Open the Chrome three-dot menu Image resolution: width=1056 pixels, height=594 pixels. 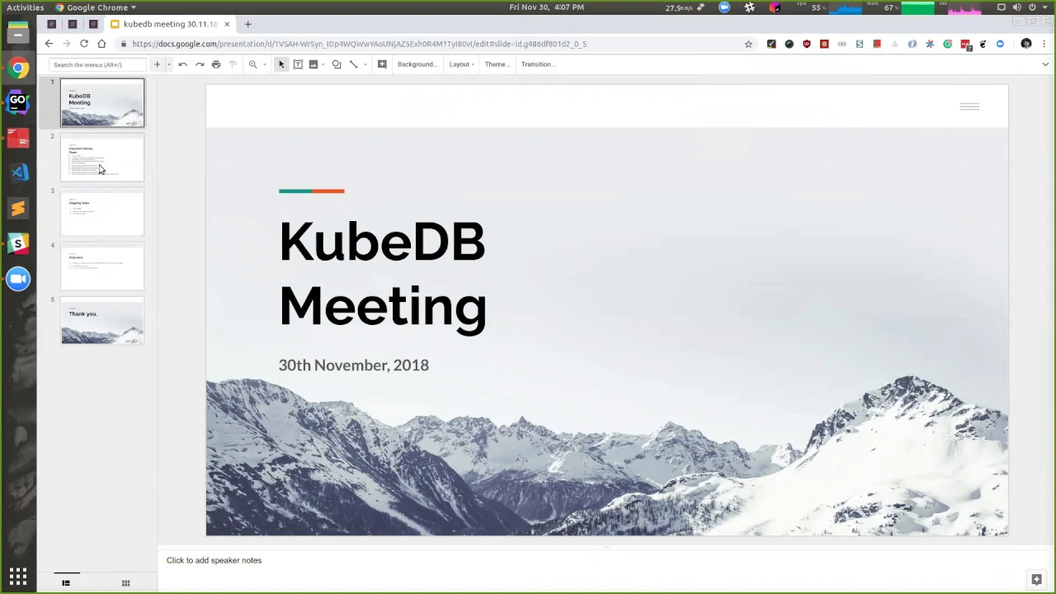pos(1044,44)
